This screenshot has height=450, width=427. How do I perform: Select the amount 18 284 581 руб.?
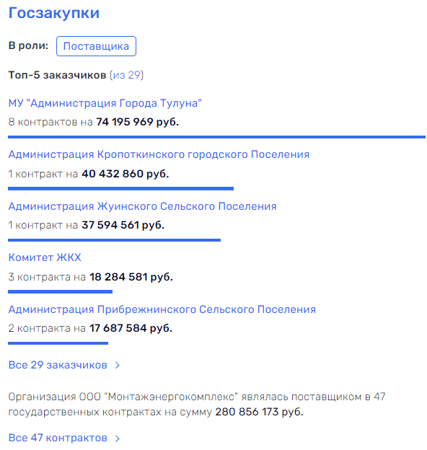pos(131,277)
